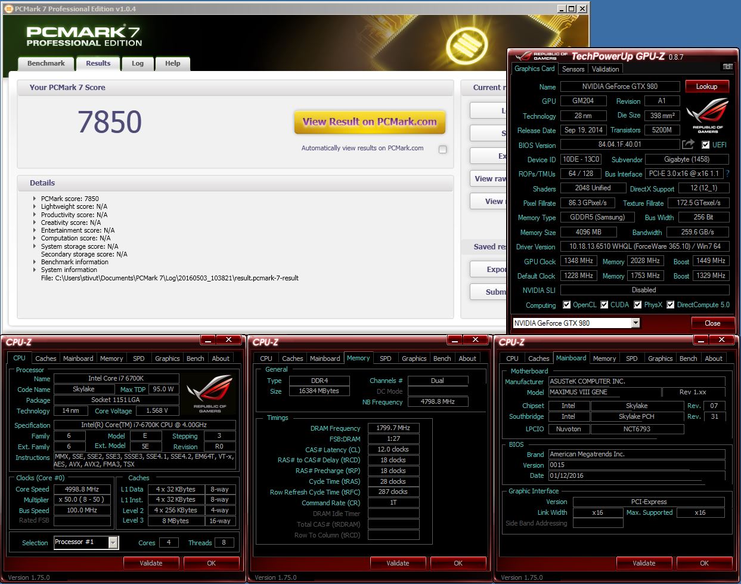Click the Core Speed field 4998.8 MHz
The width and height of the screenshot is (741, 584).
coord(82,489)
